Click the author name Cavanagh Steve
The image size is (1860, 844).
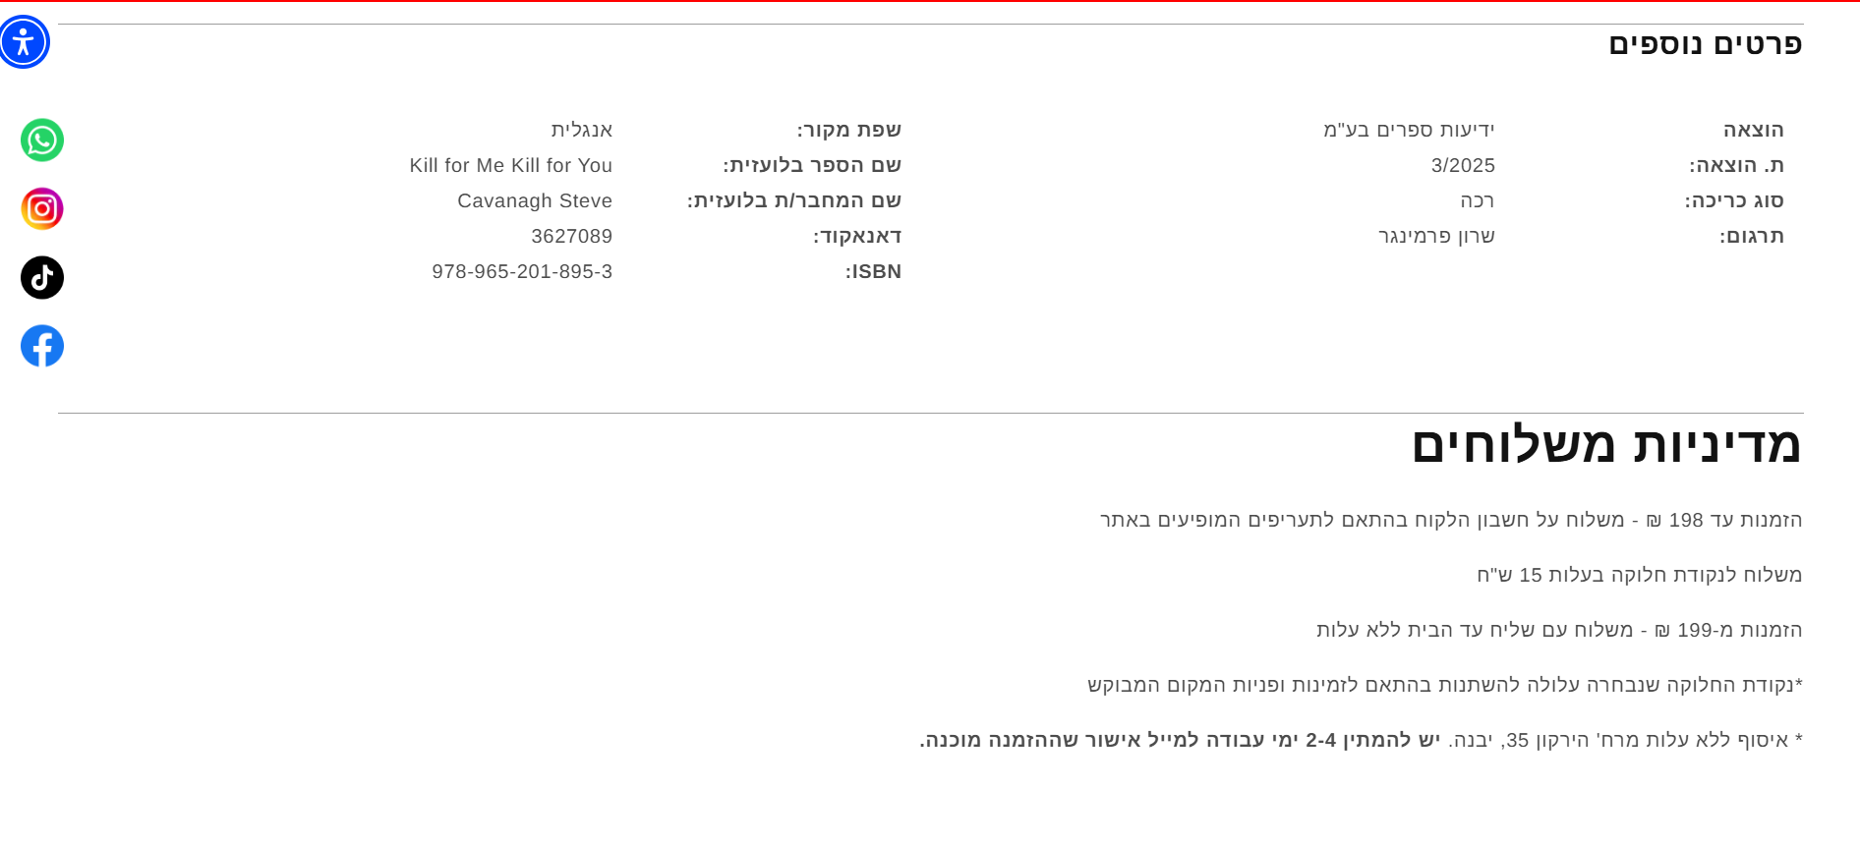[x=534, y=200]
